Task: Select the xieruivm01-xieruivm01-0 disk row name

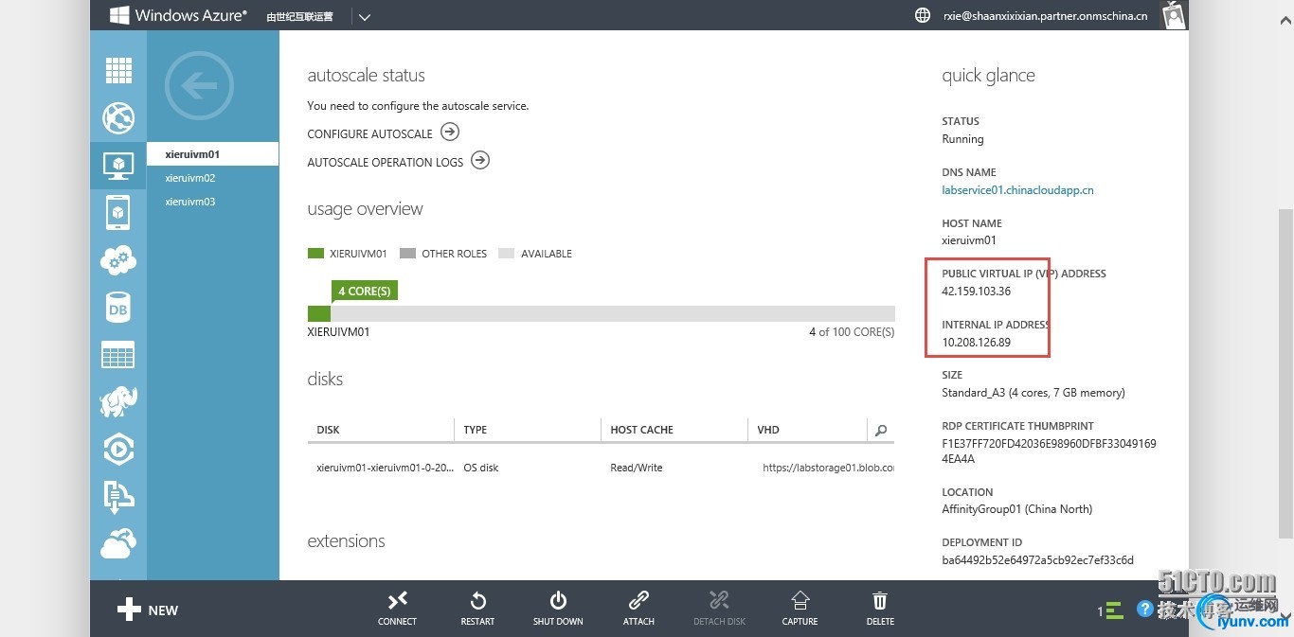Action: coord(385,468)
